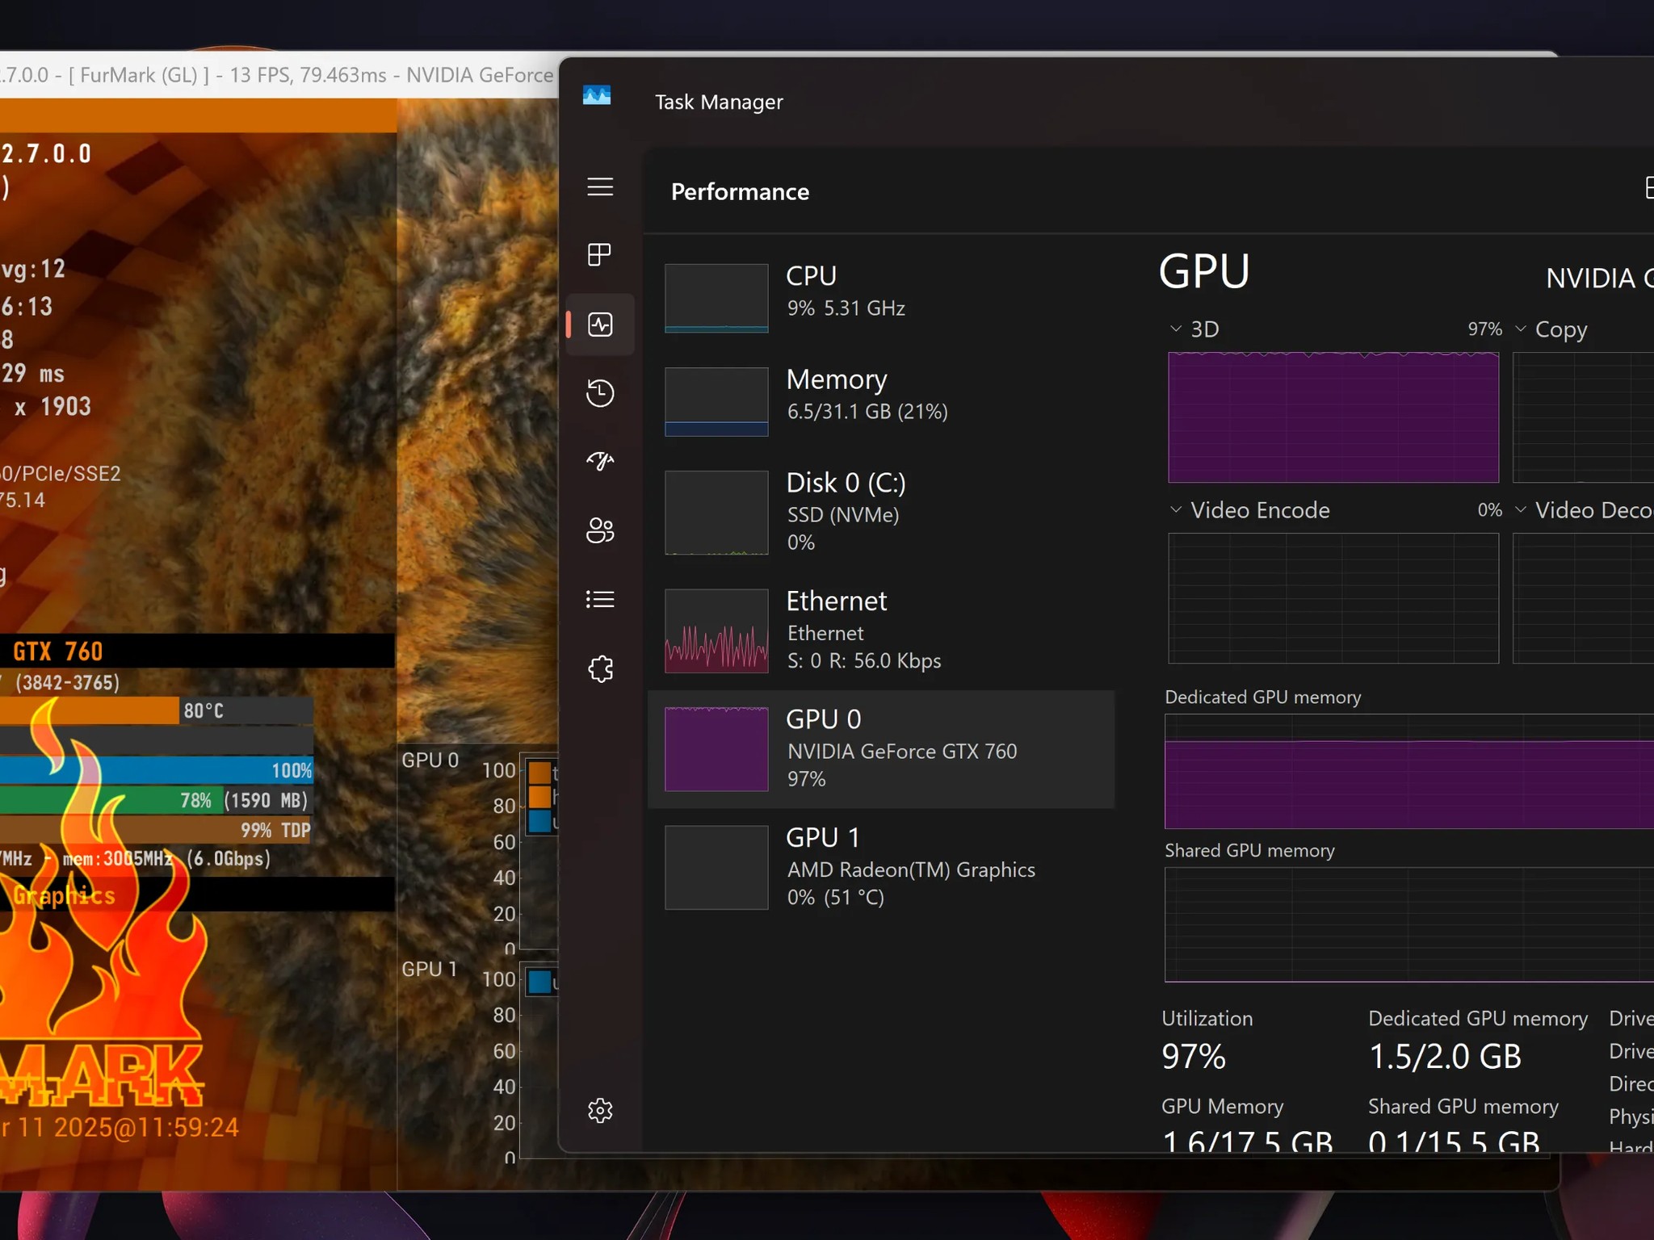Open the Processes page icon in sidebar
This screenshot has height=1240, width=1654.
(x=600, y=255)
